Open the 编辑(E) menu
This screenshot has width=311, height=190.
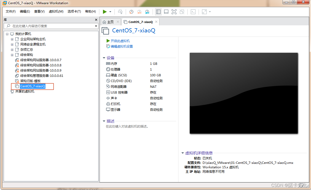pos(25,11)
